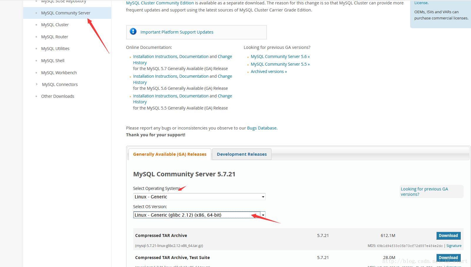Open Documentation link for MySQL 5.6 release
471x267 pixels.
[194, 76]
